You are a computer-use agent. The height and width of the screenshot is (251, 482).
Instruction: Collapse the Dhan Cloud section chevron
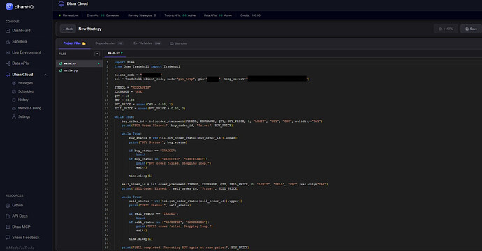click(45, 75)
